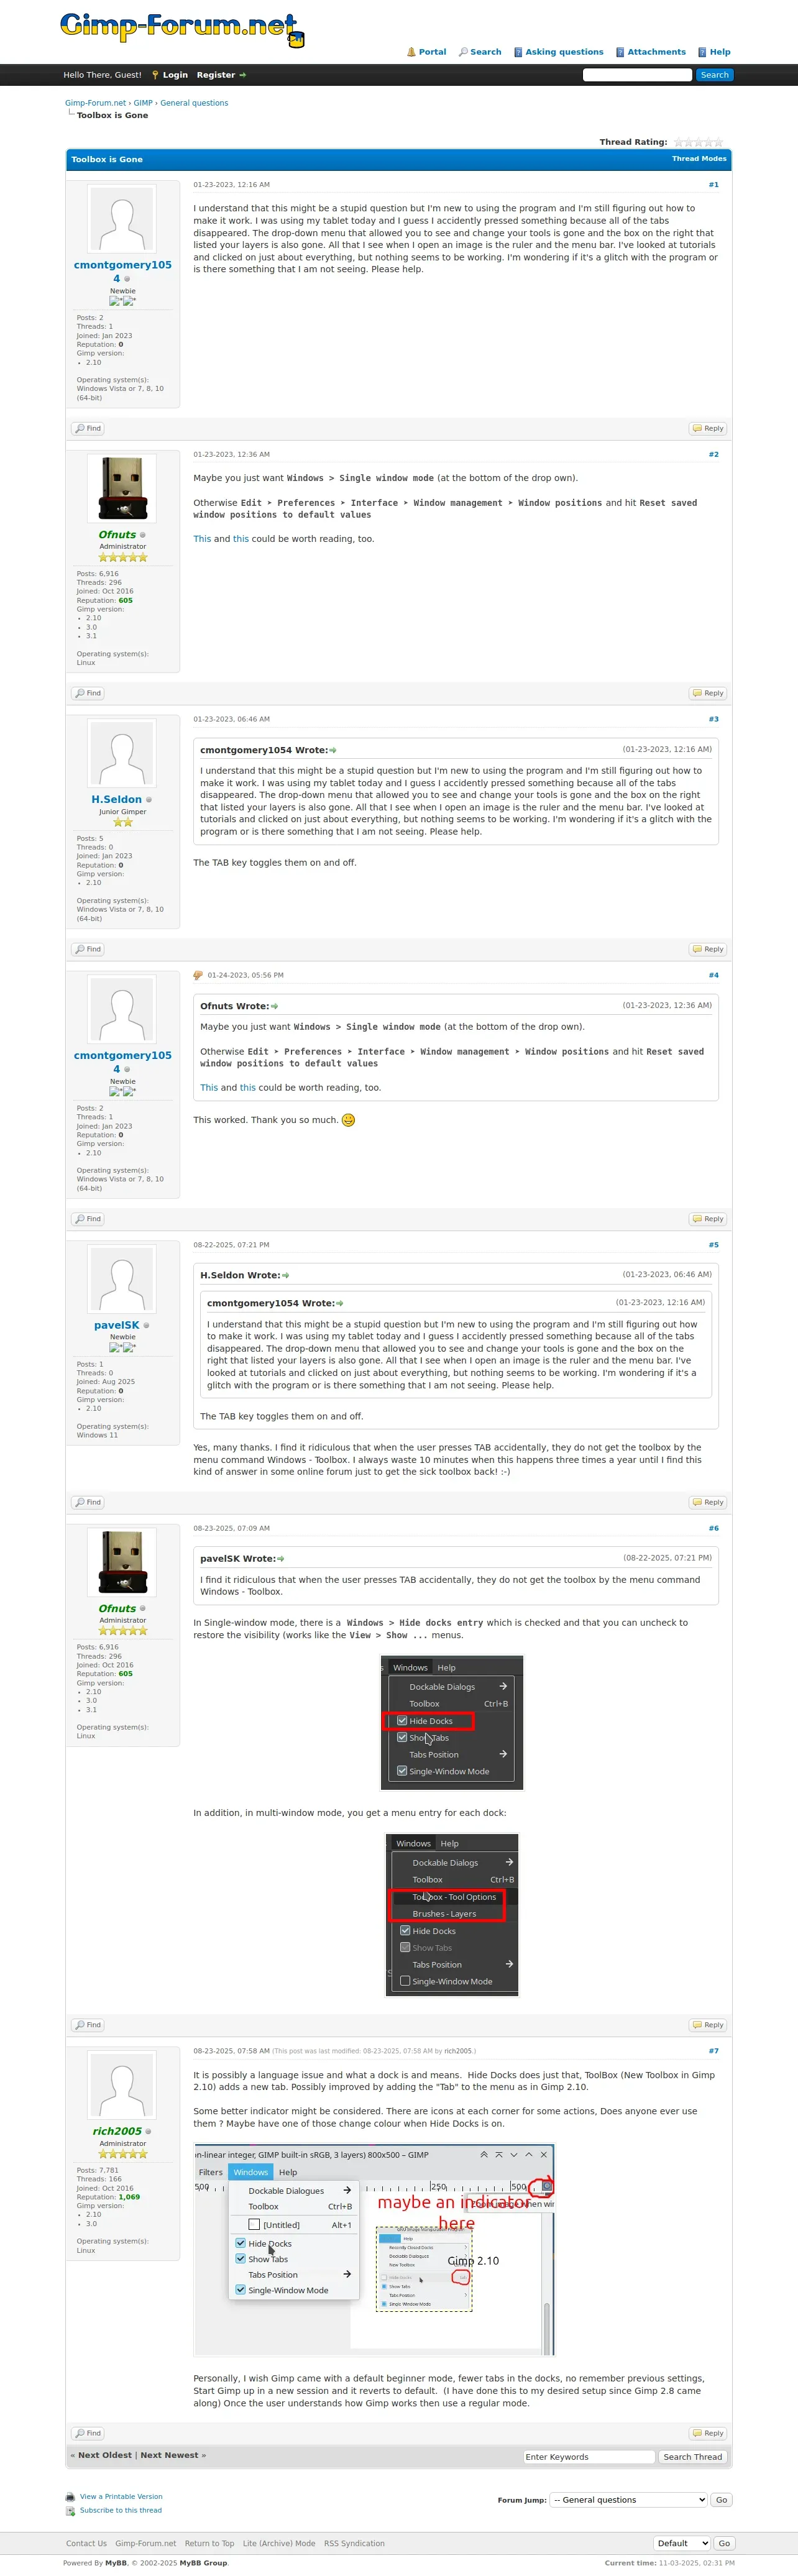Reply to post #1
The image size is (798, 2576).
click(x=708, y=429)
